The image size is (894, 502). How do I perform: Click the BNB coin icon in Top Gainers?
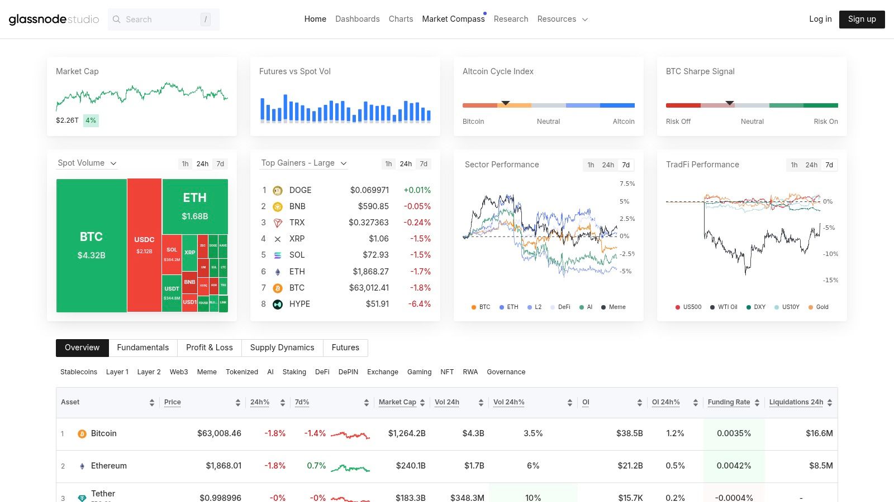click(278, 206)
